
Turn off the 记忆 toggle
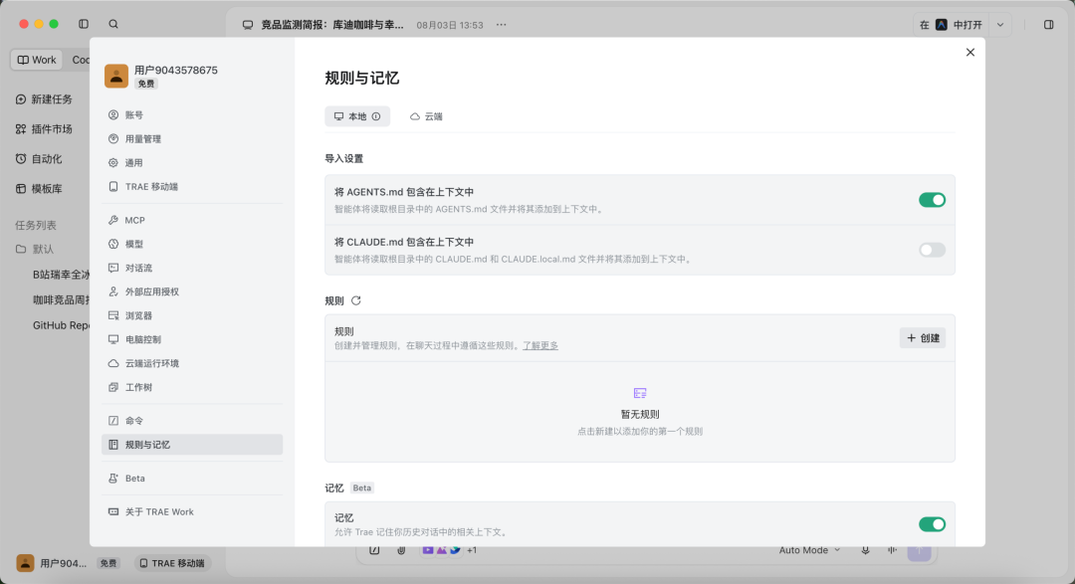point(932,524)
